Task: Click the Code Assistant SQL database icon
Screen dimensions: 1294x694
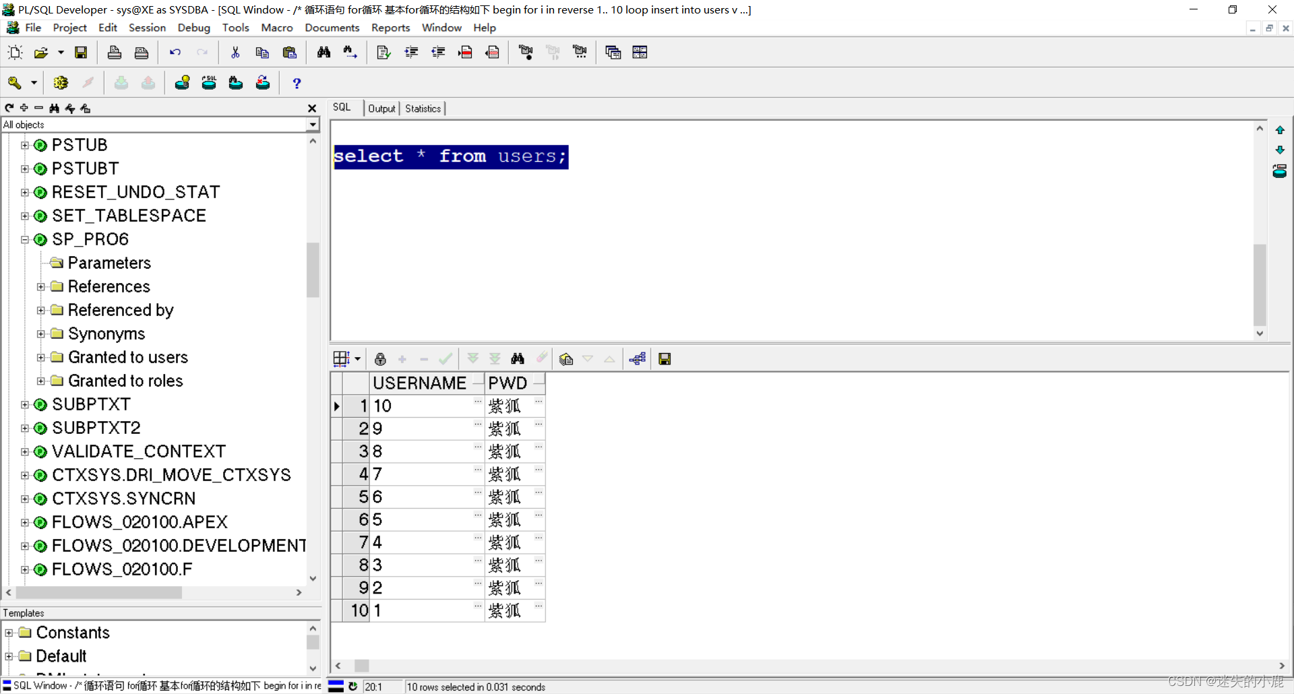Action: pos(209,83)
